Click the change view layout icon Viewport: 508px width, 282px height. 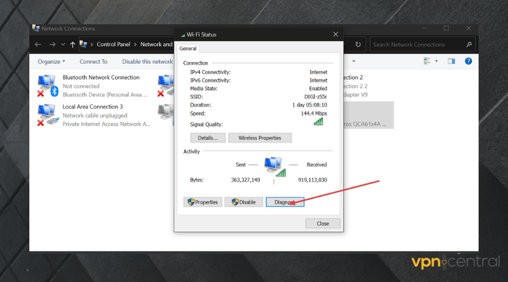[x=427, y=61]
